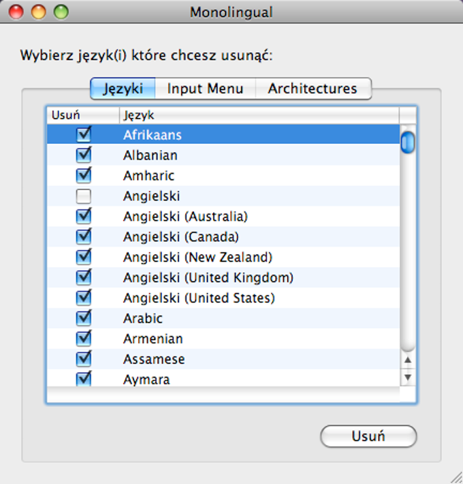
Task: Toggle the Arabic checkbox
Action: click(84, 318)
